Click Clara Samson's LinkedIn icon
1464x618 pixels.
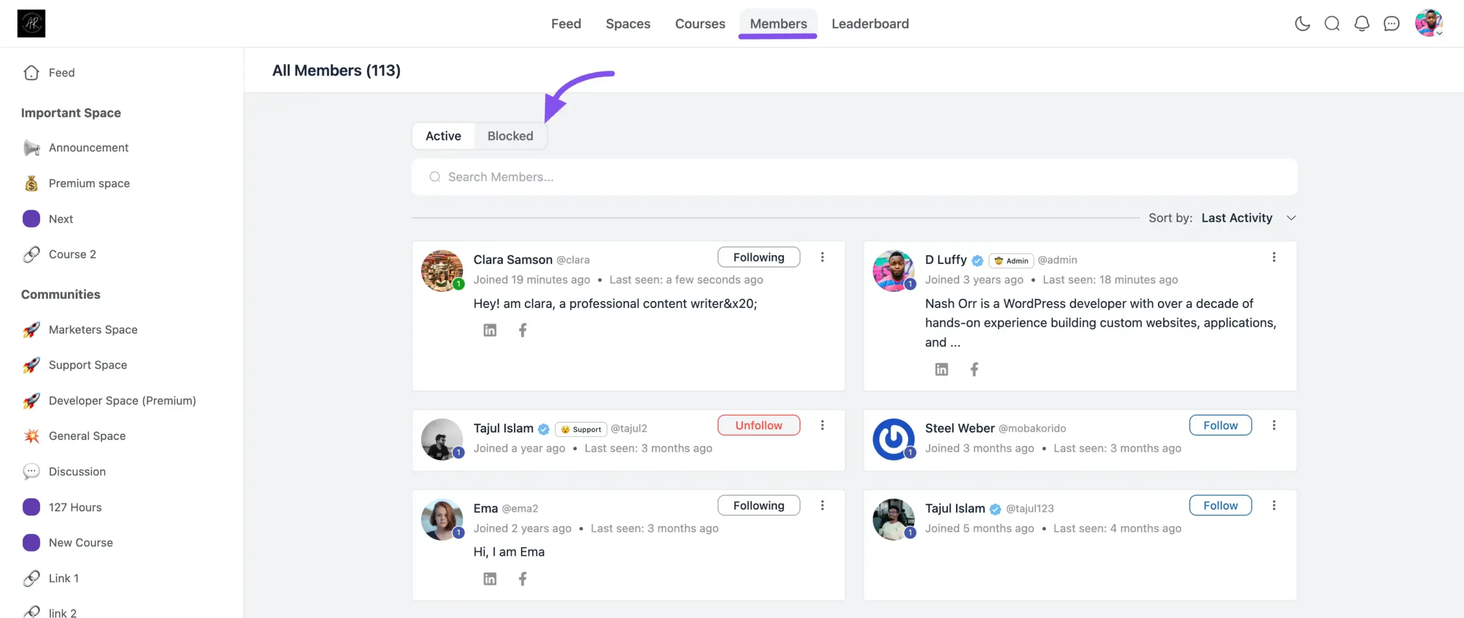click(490, 330)
